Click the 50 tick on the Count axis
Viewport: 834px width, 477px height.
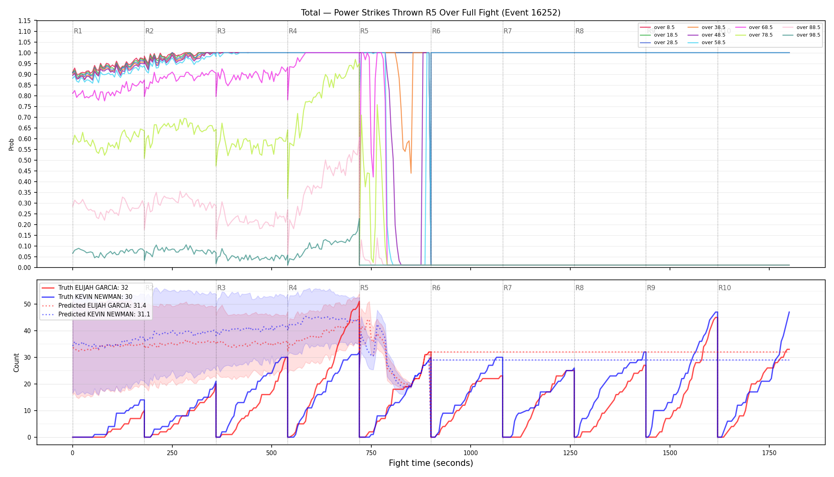(x=27, y=304)
